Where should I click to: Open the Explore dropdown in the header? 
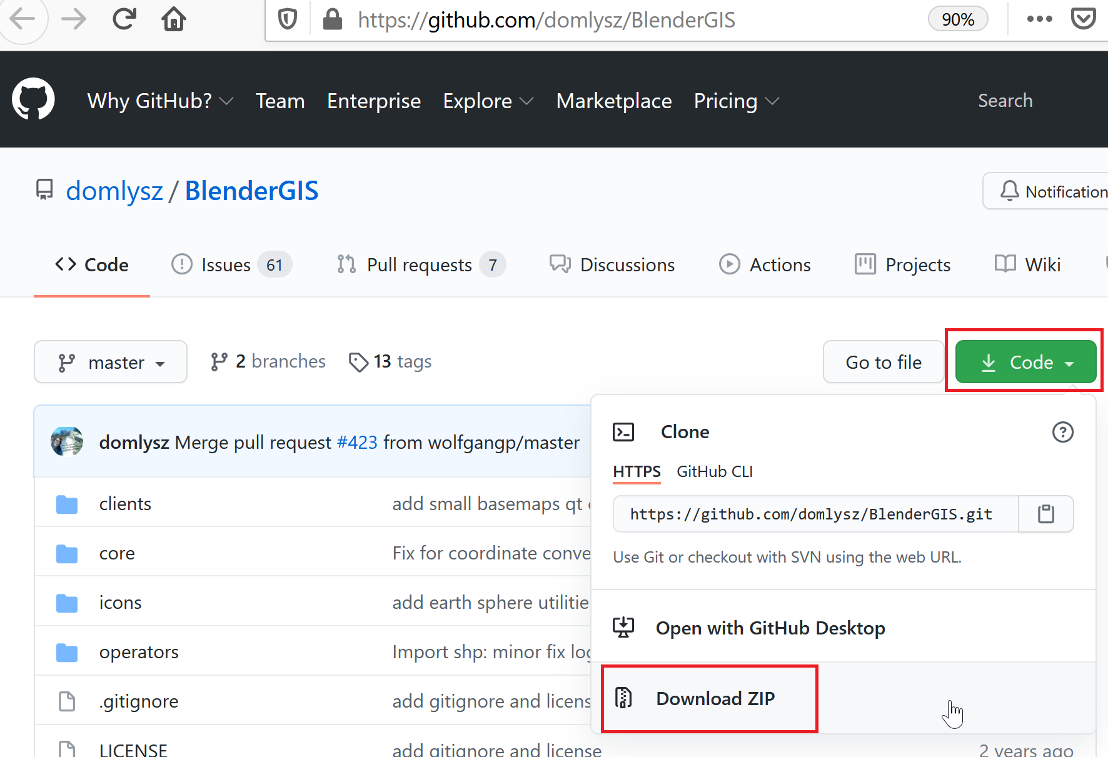pos(488,101)
